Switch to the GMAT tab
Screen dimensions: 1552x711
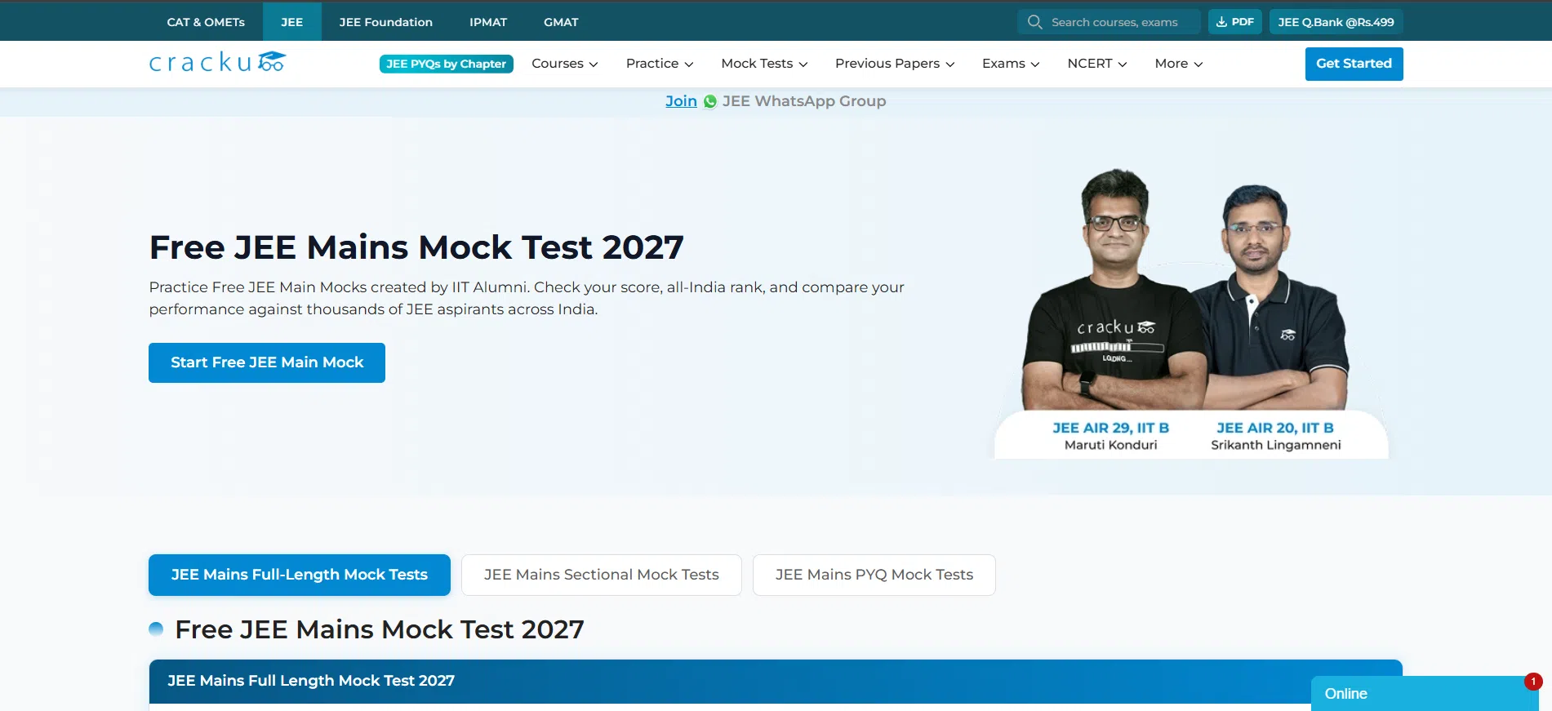561,22
